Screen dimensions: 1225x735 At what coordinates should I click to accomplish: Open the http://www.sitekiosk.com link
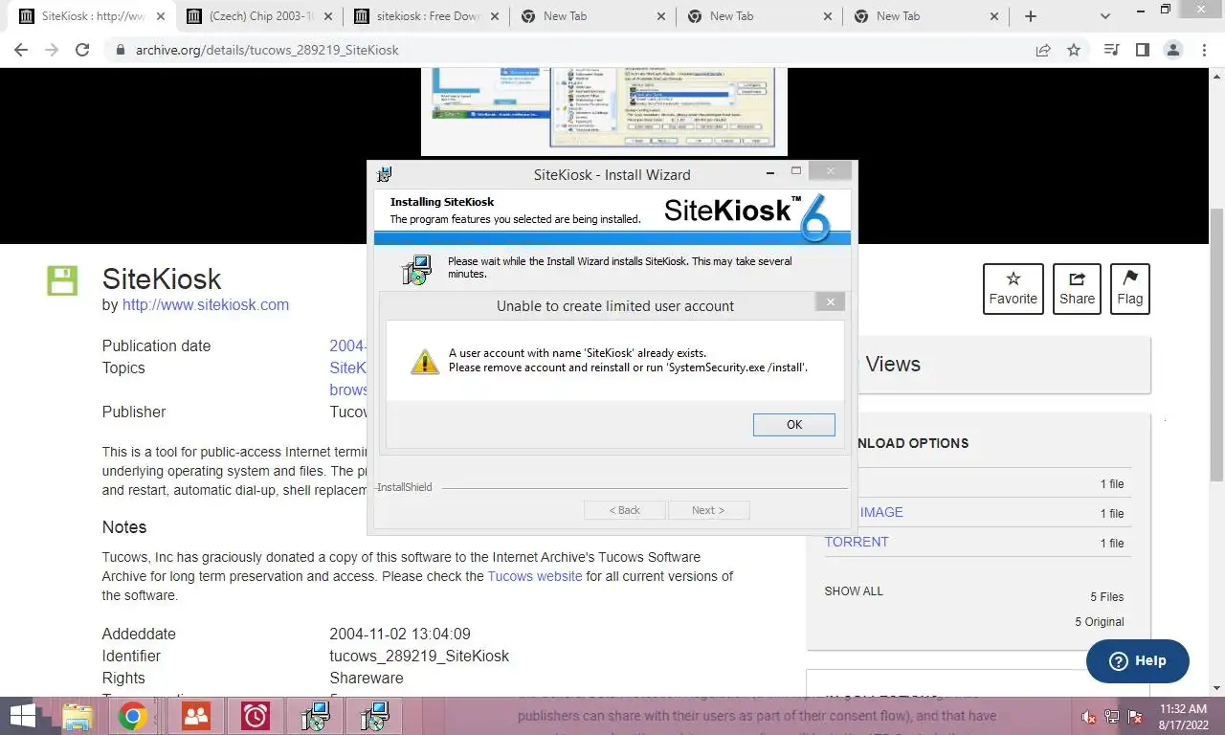pyautogui.click(x=206, y=305)
